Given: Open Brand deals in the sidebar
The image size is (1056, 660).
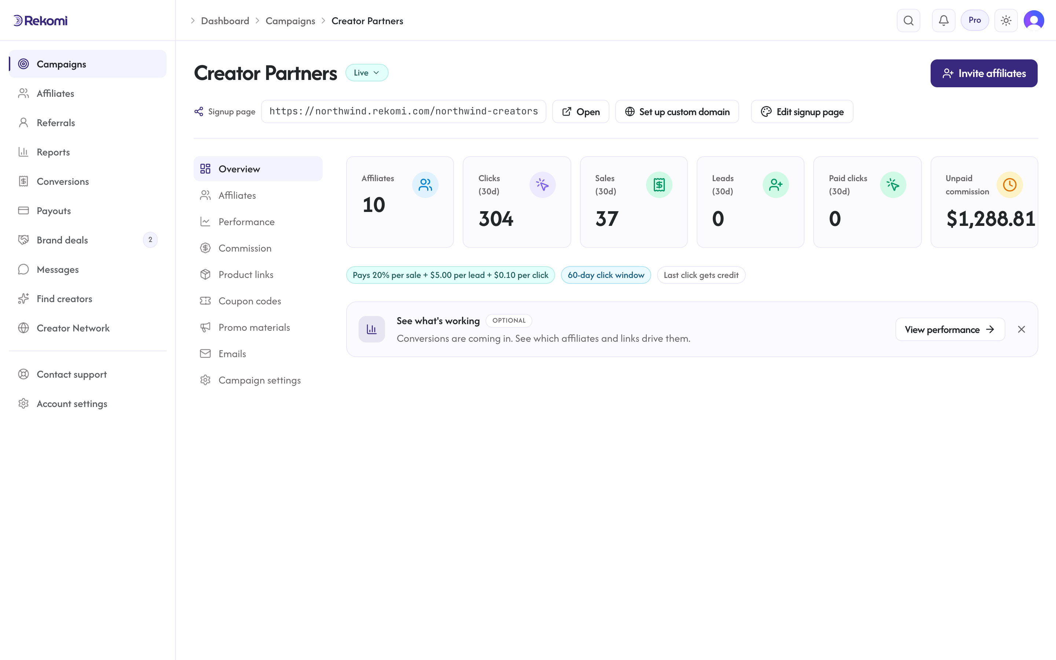Looking at the screenshot, I should tap(87, 240).
